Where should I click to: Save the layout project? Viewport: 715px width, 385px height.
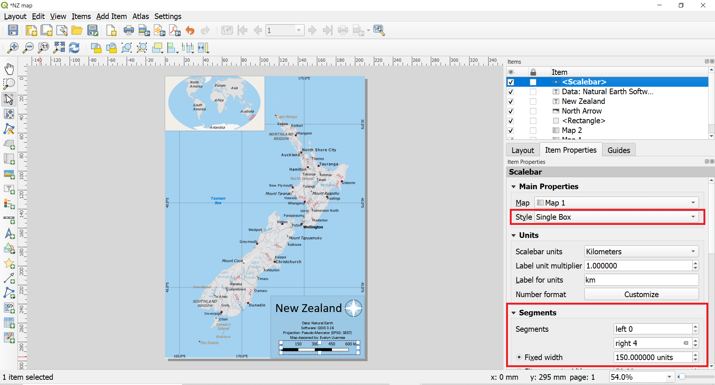click(x=13, y=30)
